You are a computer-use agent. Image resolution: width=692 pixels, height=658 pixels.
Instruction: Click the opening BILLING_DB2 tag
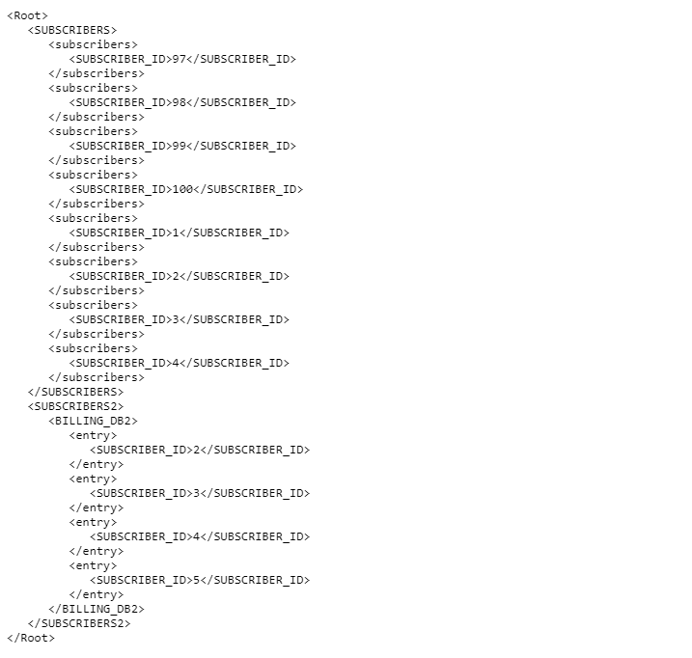coord(93,421)
